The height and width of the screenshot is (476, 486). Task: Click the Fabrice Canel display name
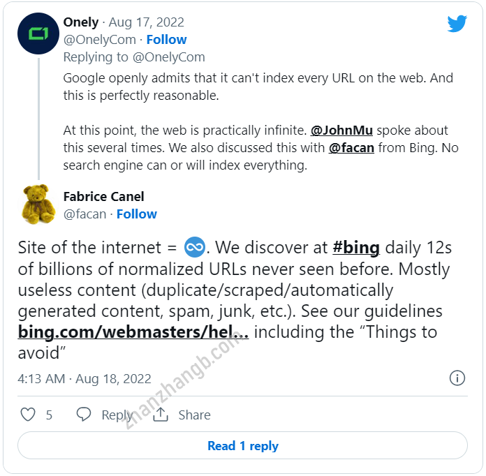coord(103,197)
